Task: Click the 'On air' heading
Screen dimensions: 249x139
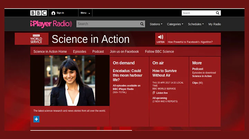Action: click(x=158, y=63)
